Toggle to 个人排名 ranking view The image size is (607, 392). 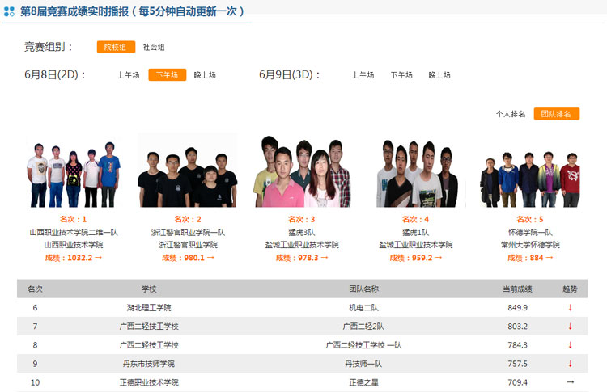(x=511, y=114)
